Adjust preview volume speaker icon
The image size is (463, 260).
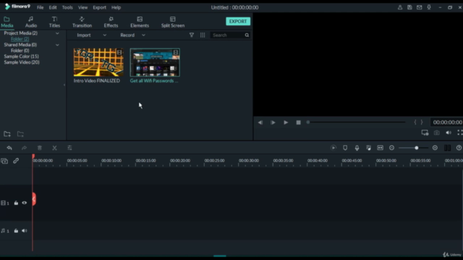449,133
